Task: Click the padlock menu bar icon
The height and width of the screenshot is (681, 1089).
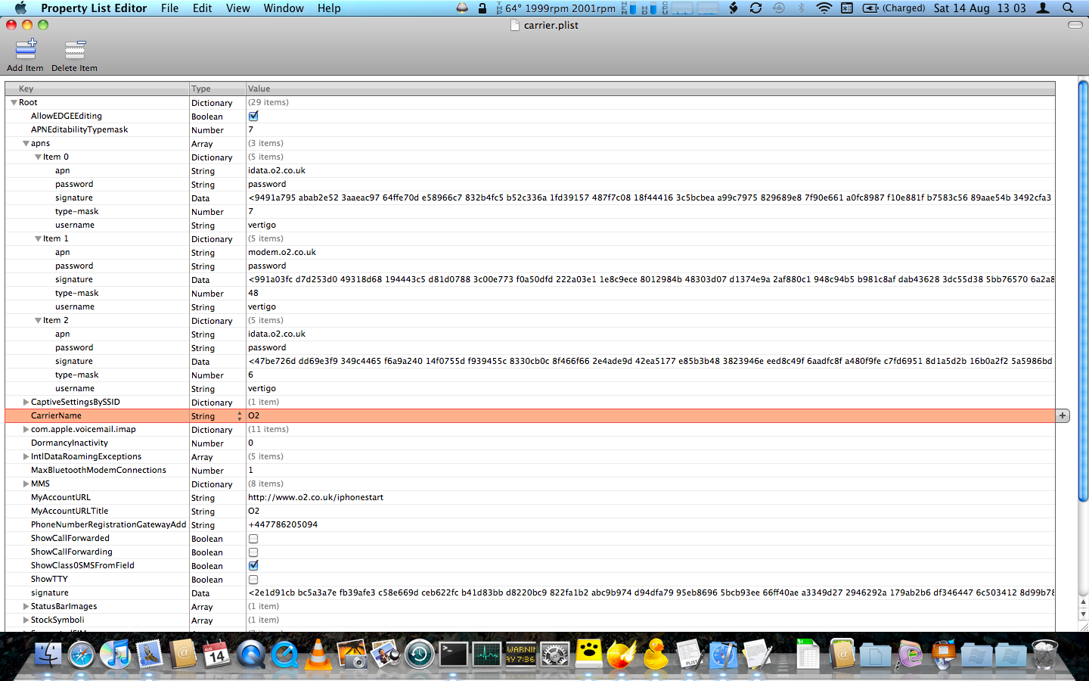Action: coord(482,8)
